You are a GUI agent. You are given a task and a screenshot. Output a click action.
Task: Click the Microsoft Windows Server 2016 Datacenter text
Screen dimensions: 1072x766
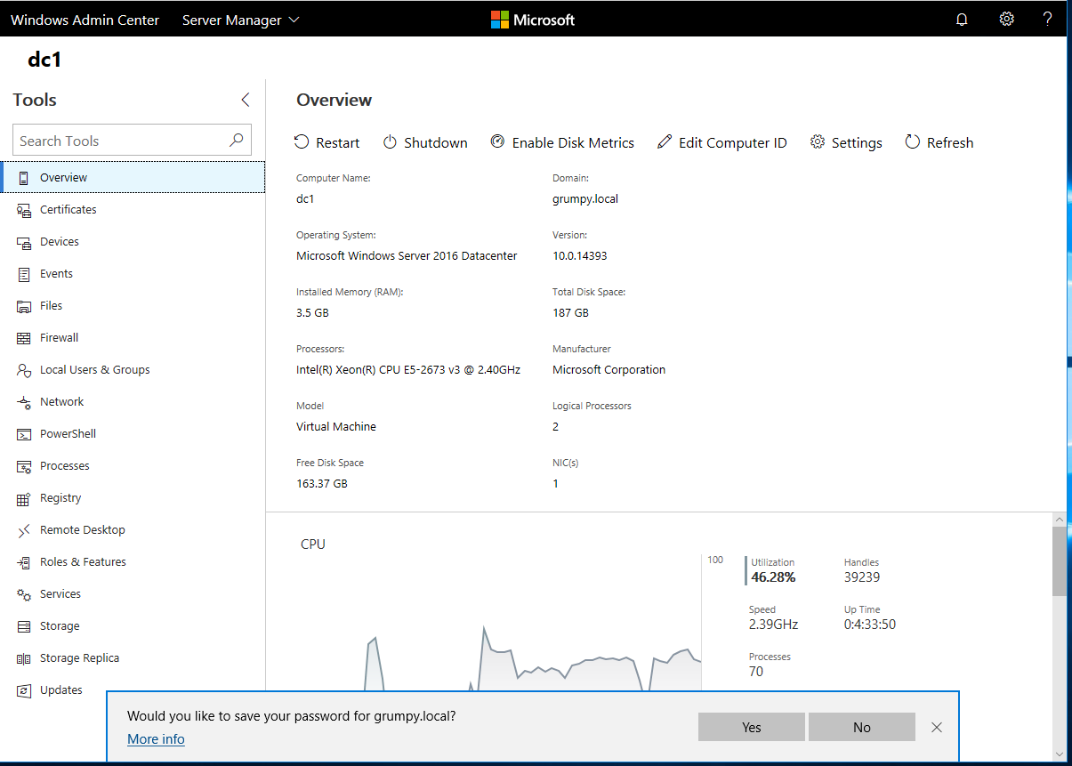point(407,256)
